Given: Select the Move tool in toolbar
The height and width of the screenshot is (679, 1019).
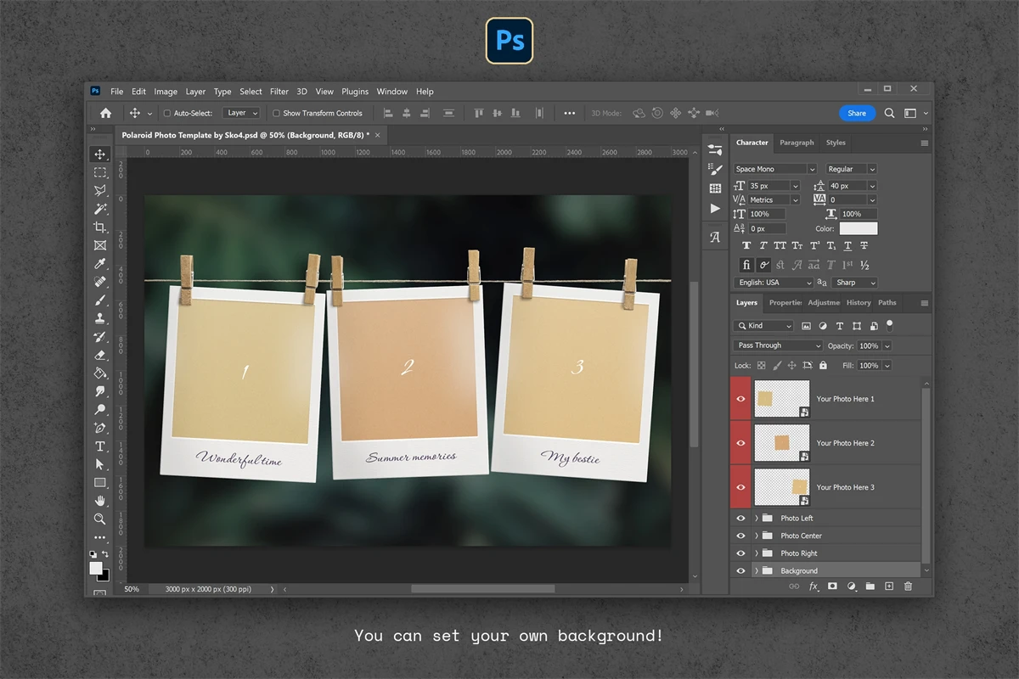Looking at the screenshot, I should 100,154.
